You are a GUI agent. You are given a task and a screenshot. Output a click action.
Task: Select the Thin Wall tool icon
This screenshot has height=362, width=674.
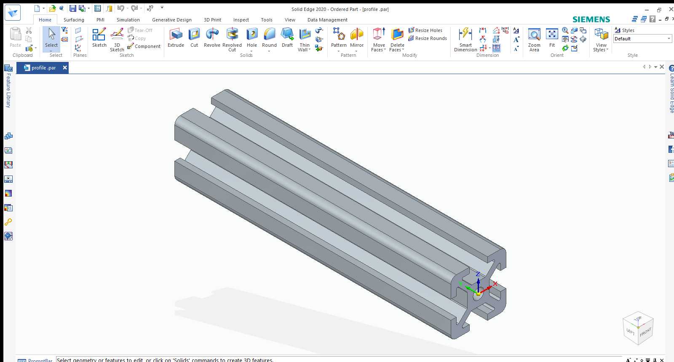point(305,35)
